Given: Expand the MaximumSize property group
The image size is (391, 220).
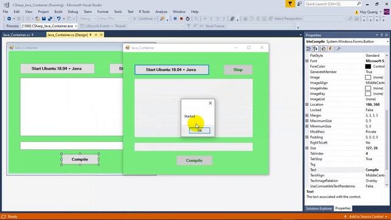Looking at the screenshot, I should click(x=307, y=121).
